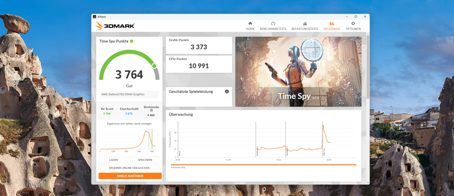Click the AMD Radeon(TM) 890M Graphics label
Viewport: 454px width, 196px height.
(x=123, y=94)
